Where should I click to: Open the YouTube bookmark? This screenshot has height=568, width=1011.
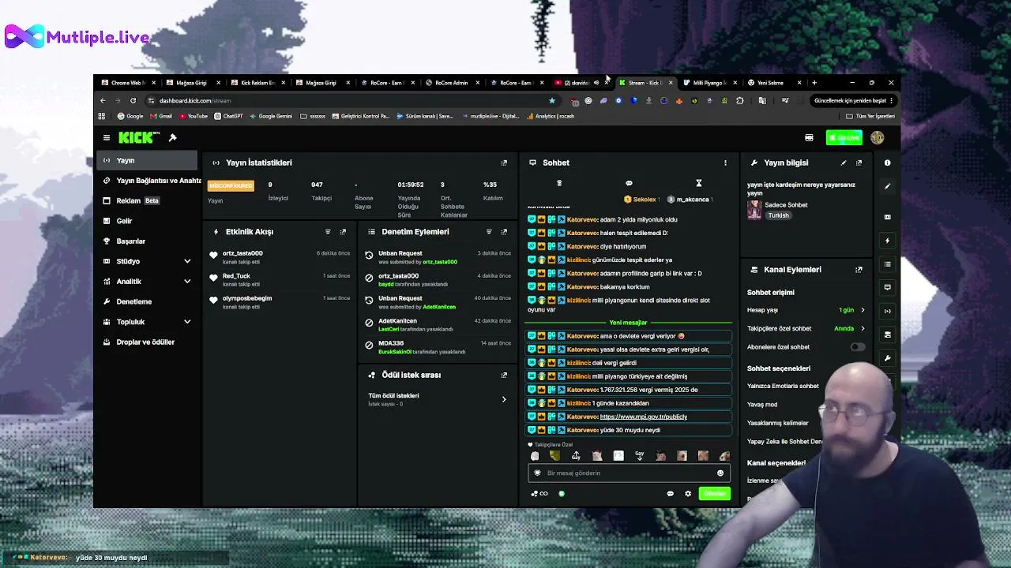194,116
